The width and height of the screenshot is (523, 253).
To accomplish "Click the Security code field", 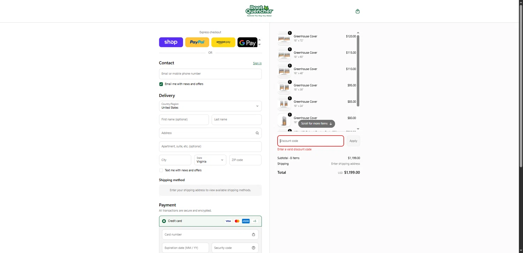I will (x=235, y=248).
